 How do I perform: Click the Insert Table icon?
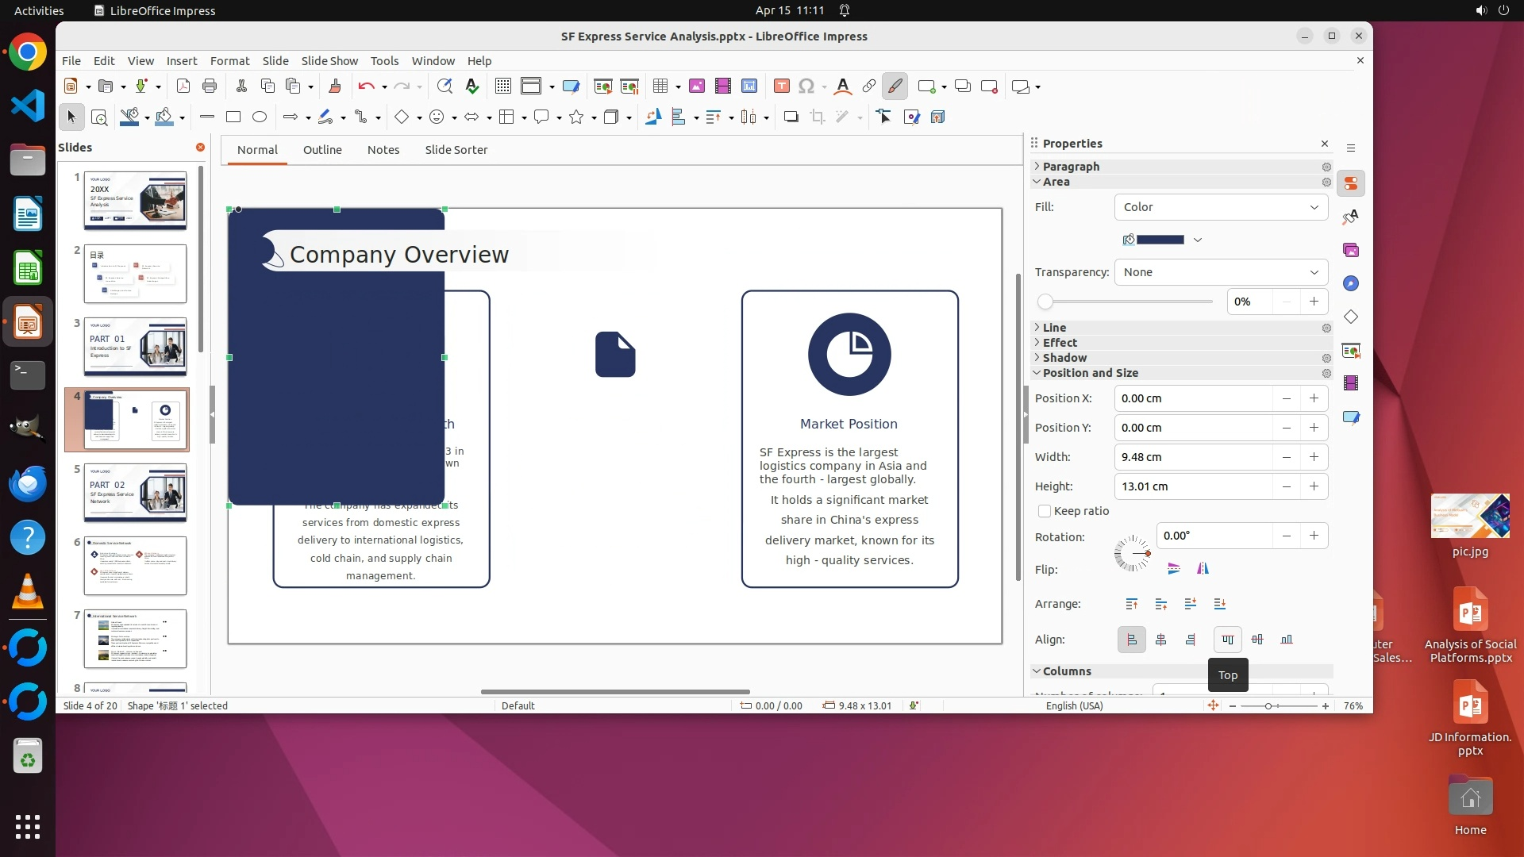pos(660,86)
